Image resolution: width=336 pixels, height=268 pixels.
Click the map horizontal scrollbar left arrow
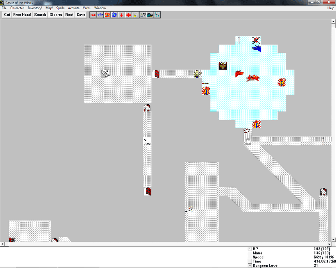pyautogui.click(x=2, y=244)
